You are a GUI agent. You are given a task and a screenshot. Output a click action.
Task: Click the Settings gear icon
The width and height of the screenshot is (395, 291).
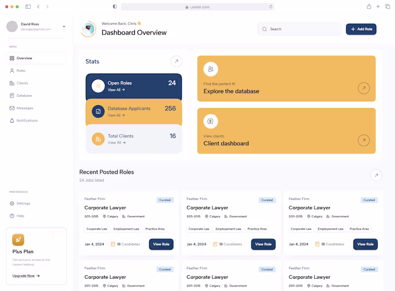pyautogui.click(x=12, y=204)
